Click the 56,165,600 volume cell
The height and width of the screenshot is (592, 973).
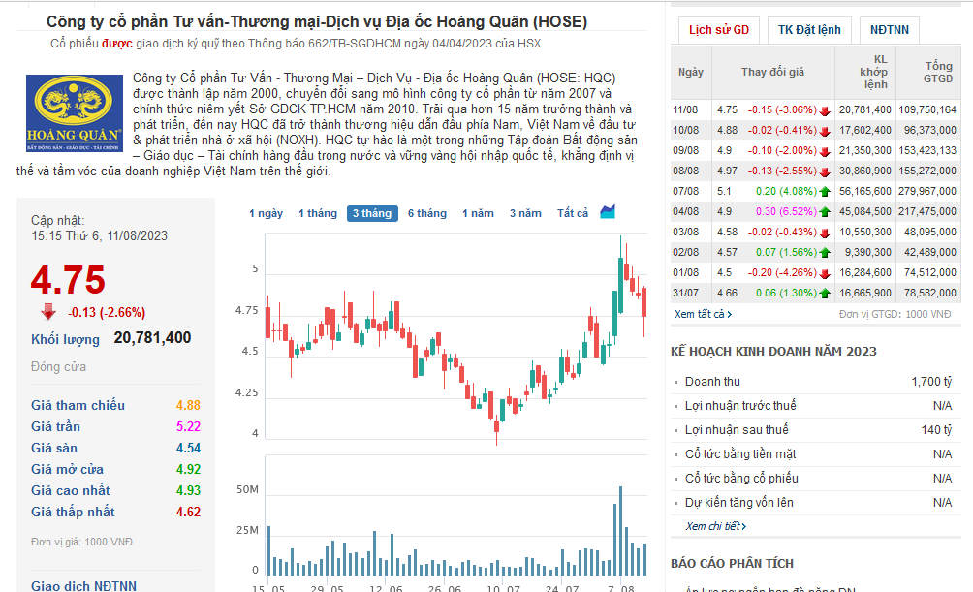point(865,191)
